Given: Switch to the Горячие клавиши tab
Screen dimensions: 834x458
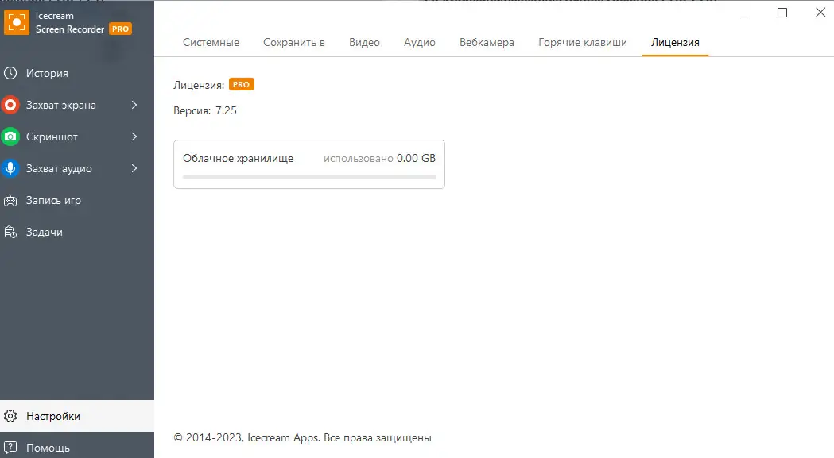Looking at the screenshot, I should 582,42.
